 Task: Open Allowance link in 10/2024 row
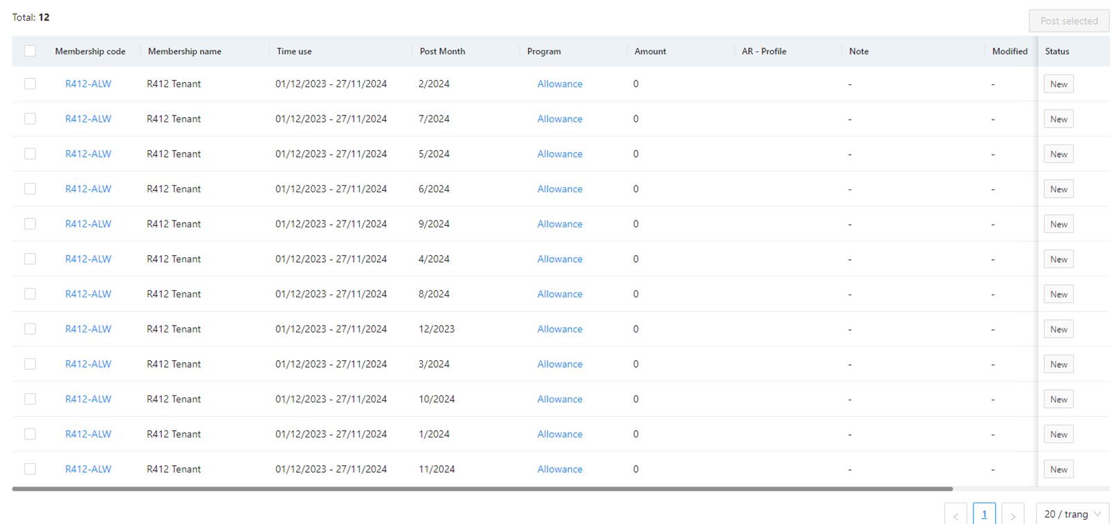[x=559, y=399]
